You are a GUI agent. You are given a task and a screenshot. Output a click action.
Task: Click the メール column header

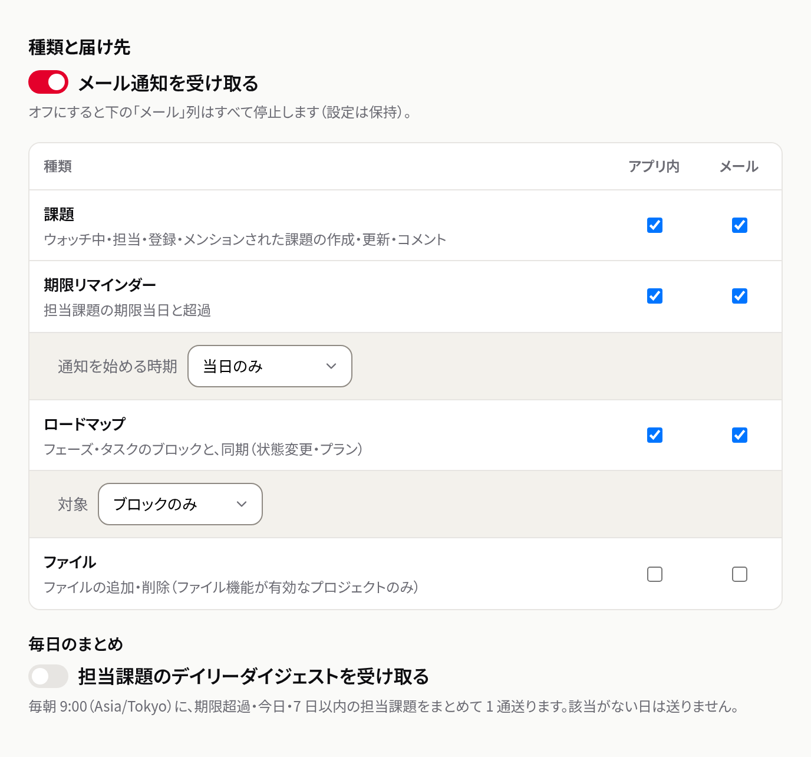point(739,167)
